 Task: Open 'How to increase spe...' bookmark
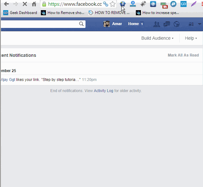(157, 13)
